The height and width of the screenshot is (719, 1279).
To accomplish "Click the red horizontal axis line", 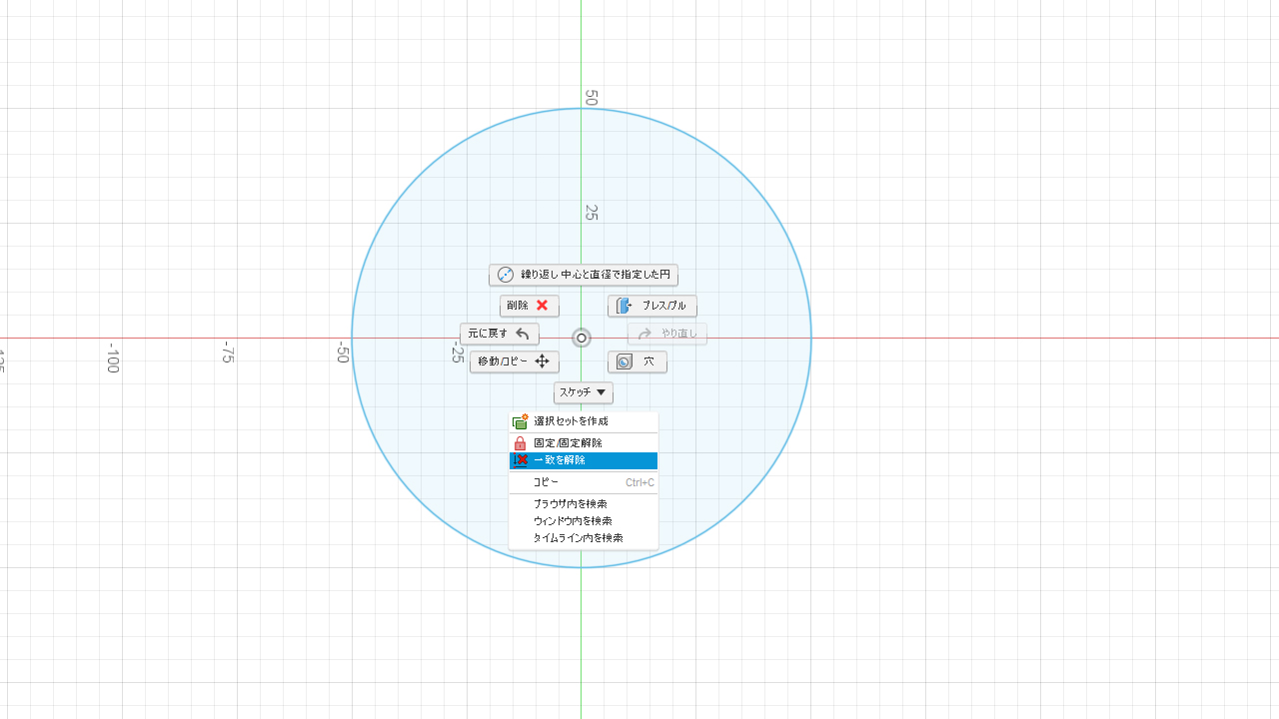I will 999,338.
